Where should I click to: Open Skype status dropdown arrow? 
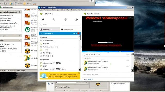(43, 14)
